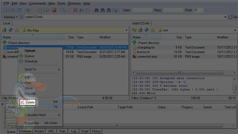The width and height of the screenshot is (238, 134).
Task: Open the Sites menu
Action: tap(52, 3)
